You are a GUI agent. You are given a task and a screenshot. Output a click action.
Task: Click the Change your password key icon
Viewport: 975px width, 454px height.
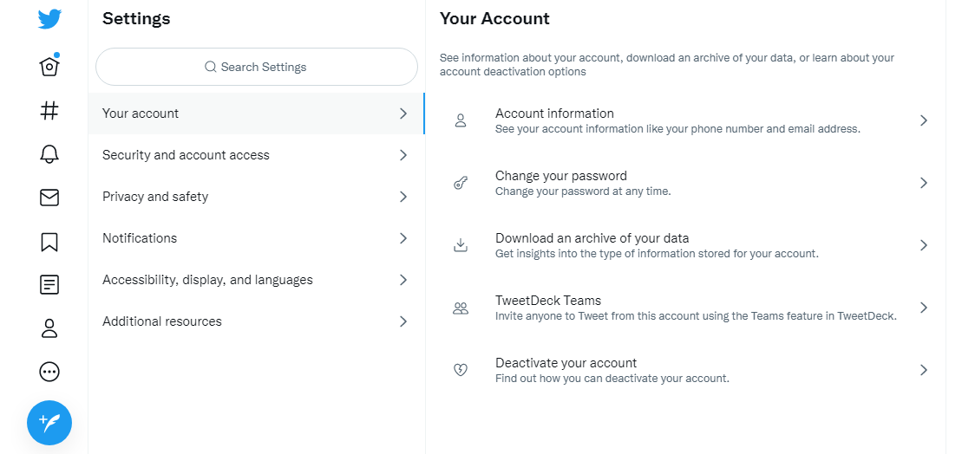[460, 183]
